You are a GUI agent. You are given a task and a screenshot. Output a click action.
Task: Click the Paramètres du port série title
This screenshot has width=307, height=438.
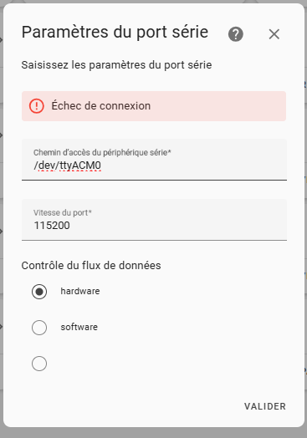point(115,32)
